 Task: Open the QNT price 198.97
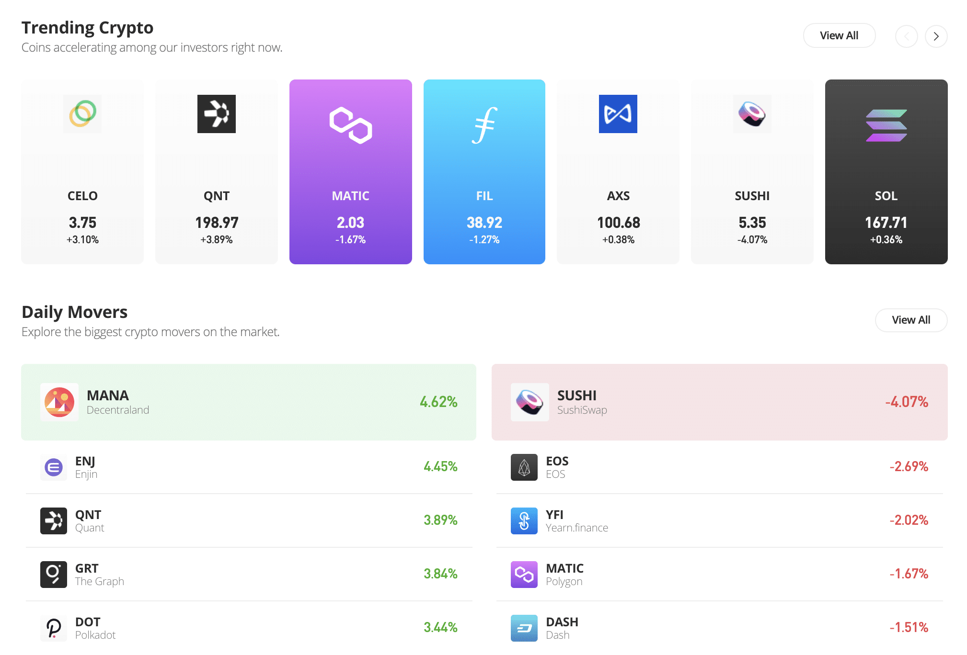(x=217, y=223)
